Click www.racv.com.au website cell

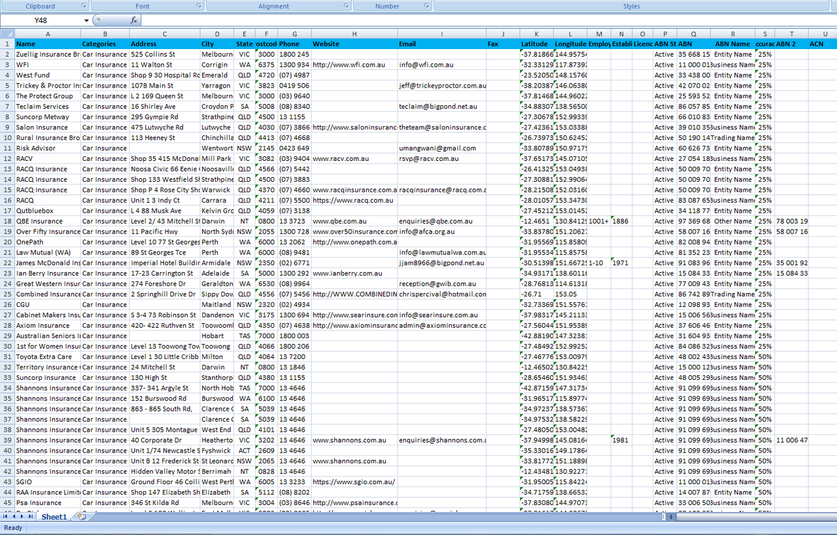[354, 158]
